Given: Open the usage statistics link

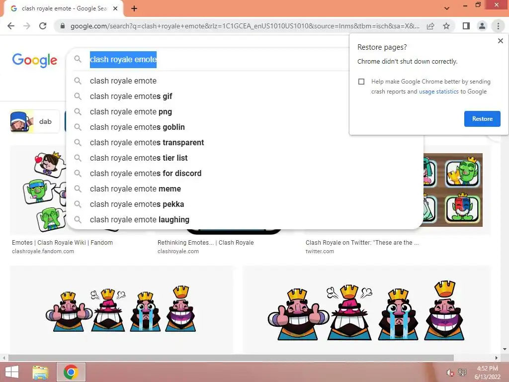Looking at the screenshot, I should click(438, 92).
